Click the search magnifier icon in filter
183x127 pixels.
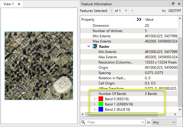(83, 122)
